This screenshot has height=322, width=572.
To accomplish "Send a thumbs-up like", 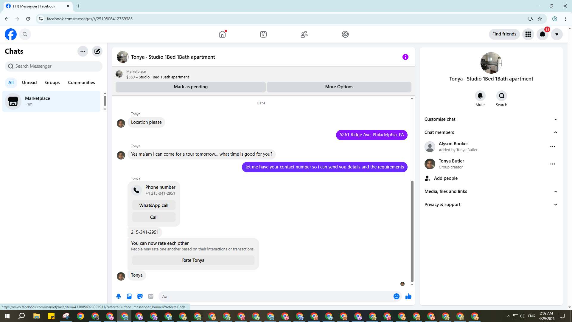I will click(x=408, y=296).
